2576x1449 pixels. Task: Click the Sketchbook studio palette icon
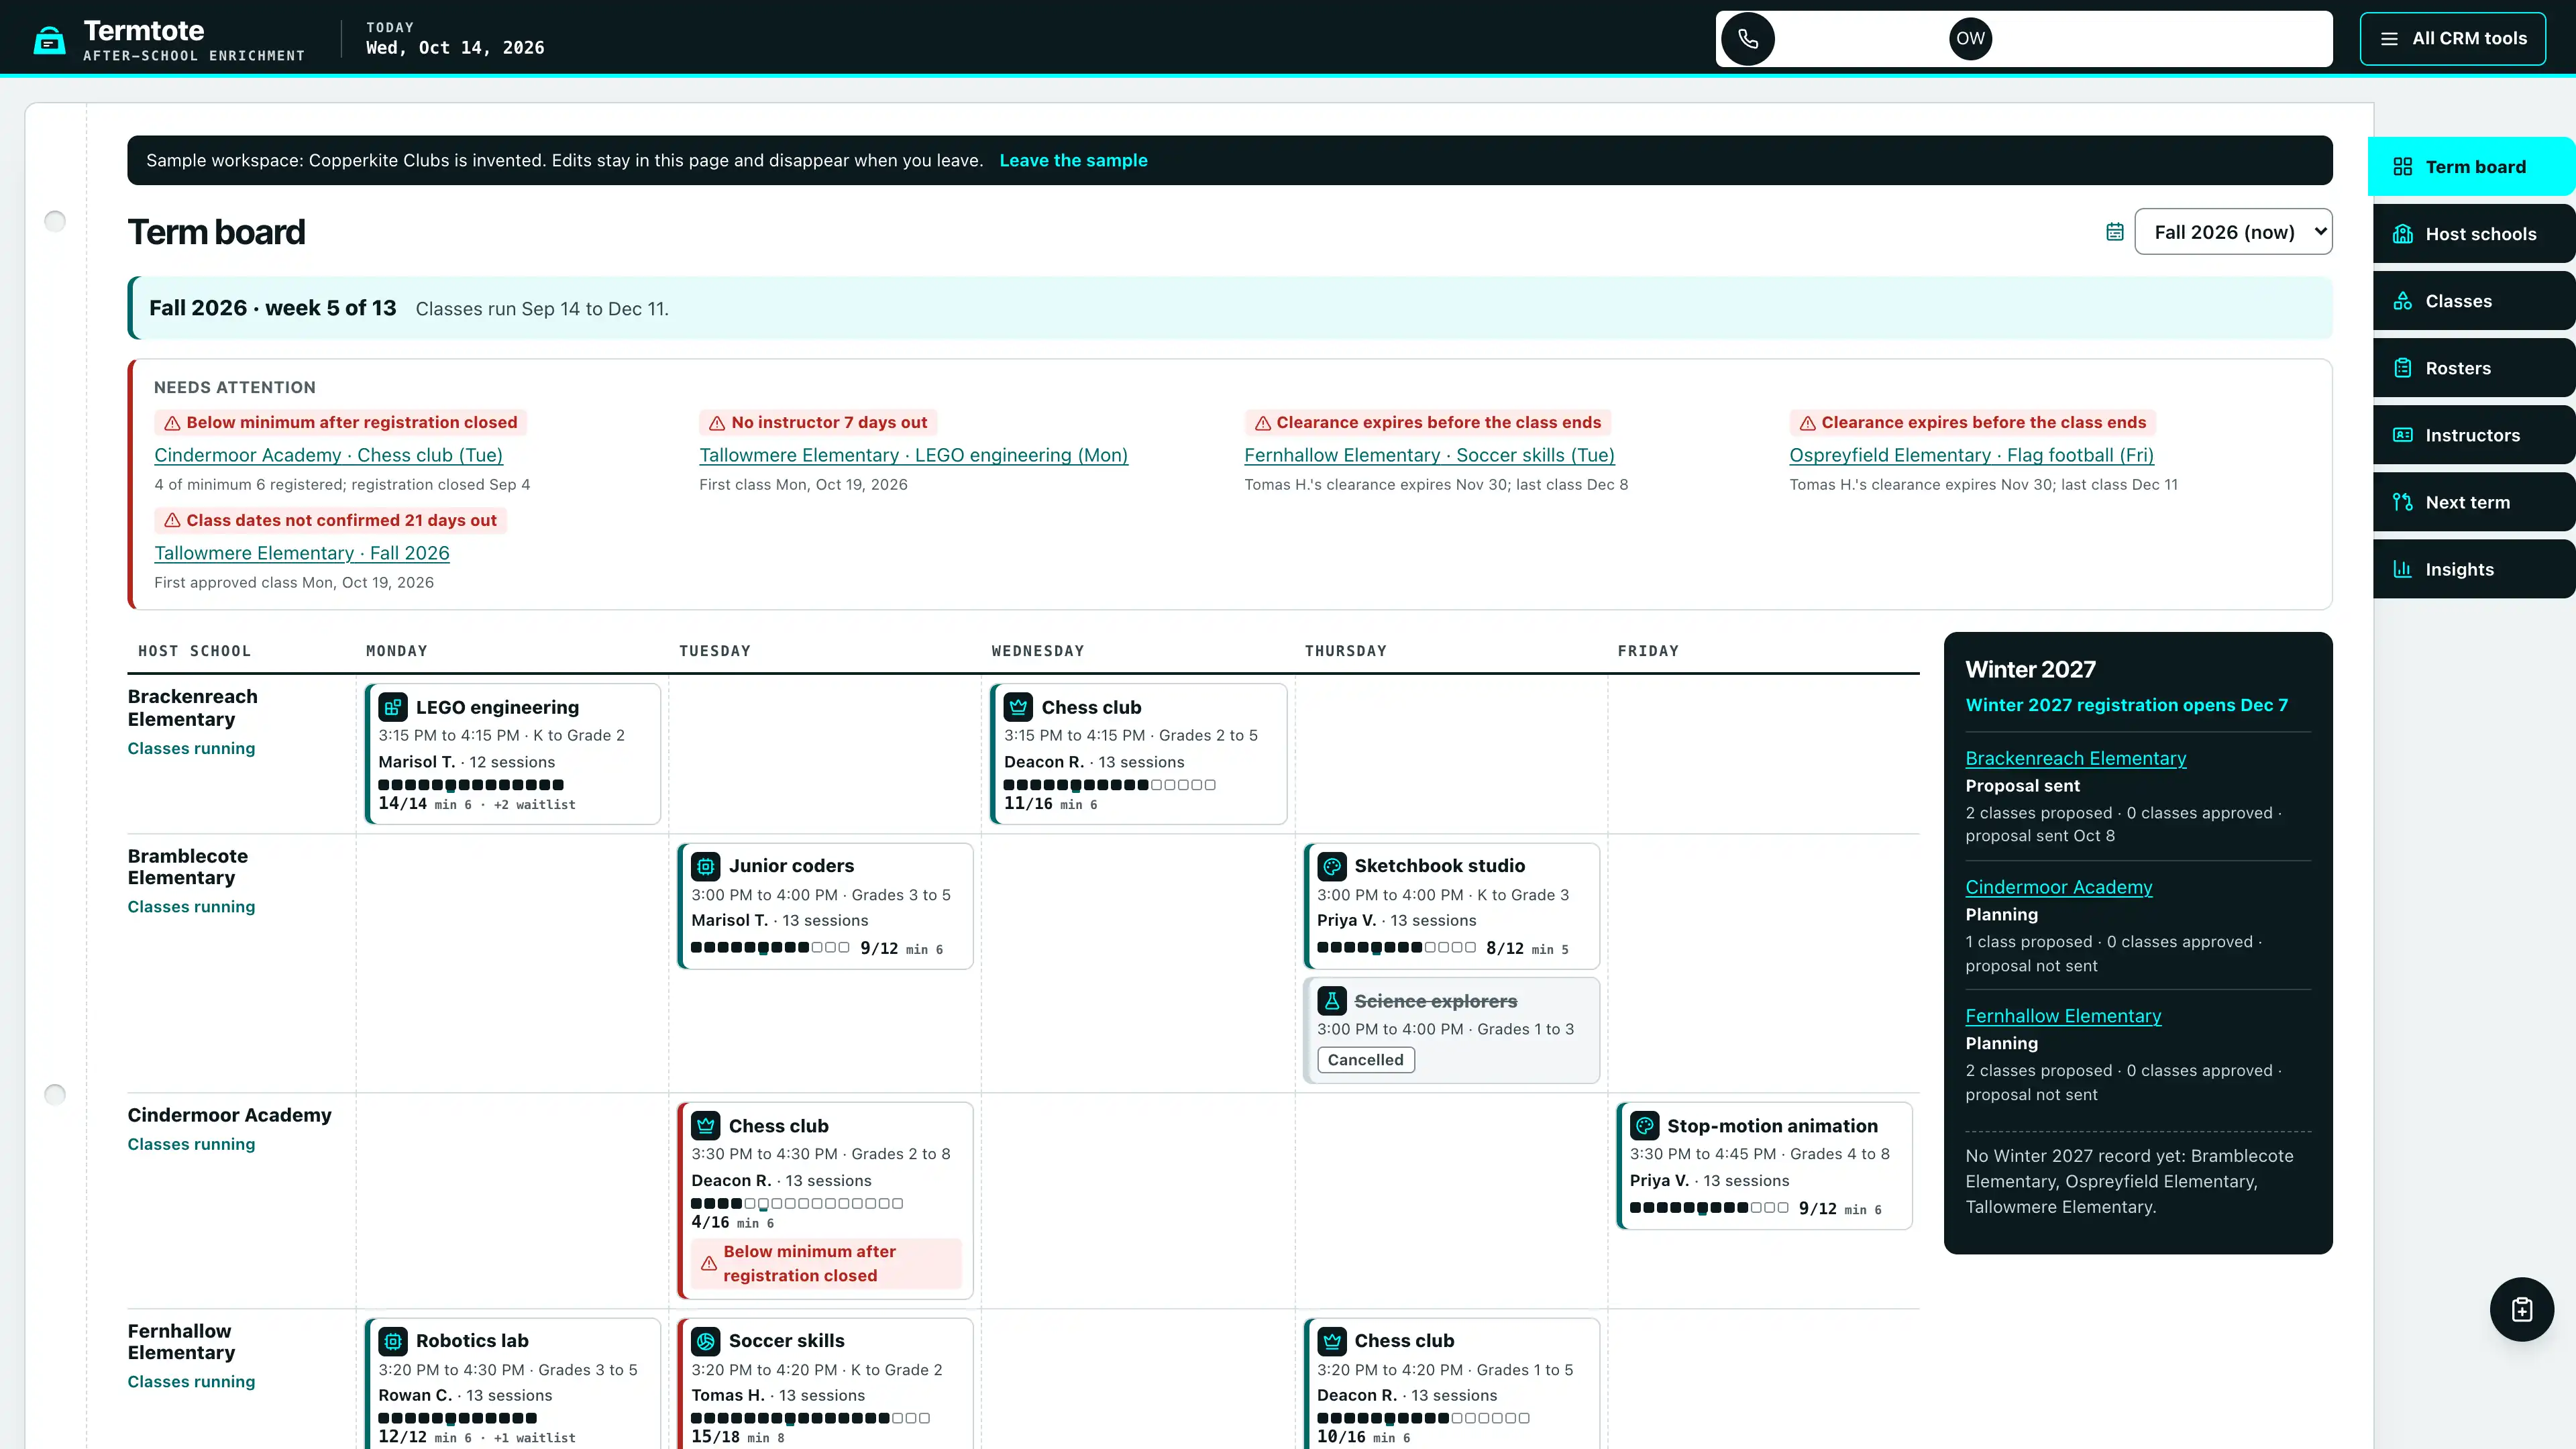point(1331,866)
